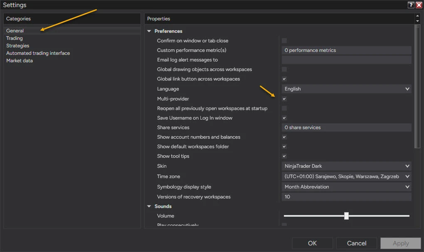
Task: Click the scroll up arrow in Properties header
Action: tap(417, 16)
